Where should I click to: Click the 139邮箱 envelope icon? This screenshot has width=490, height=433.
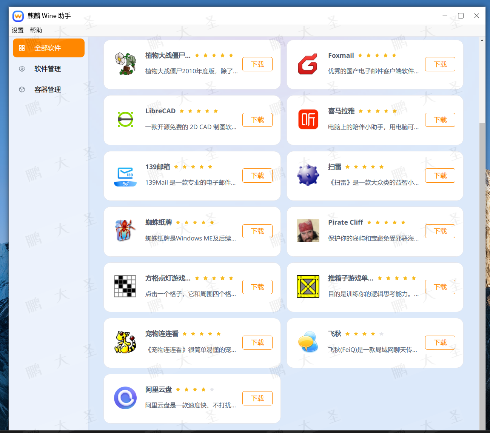125,177
